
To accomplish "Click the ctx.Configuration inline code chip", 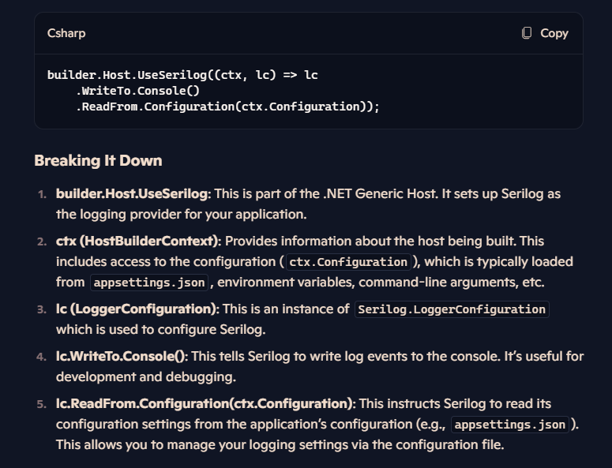I will click(348, 262).
